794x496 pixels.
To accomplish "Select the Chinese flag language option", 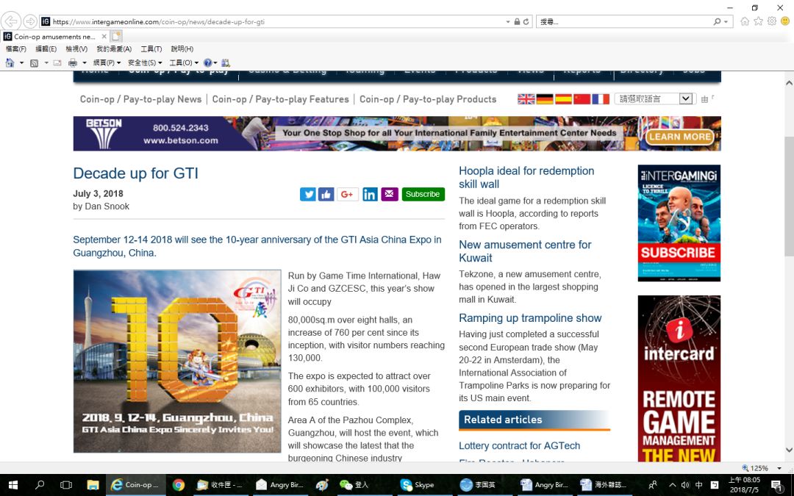I will [x=582, y=99].
